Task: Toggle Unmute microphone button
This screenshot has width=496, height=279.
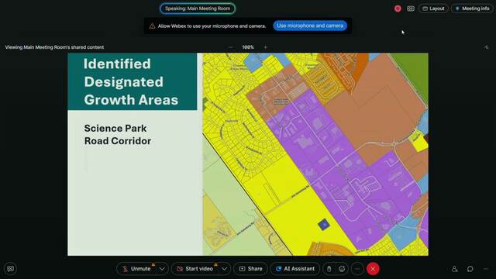Action: 137,269
